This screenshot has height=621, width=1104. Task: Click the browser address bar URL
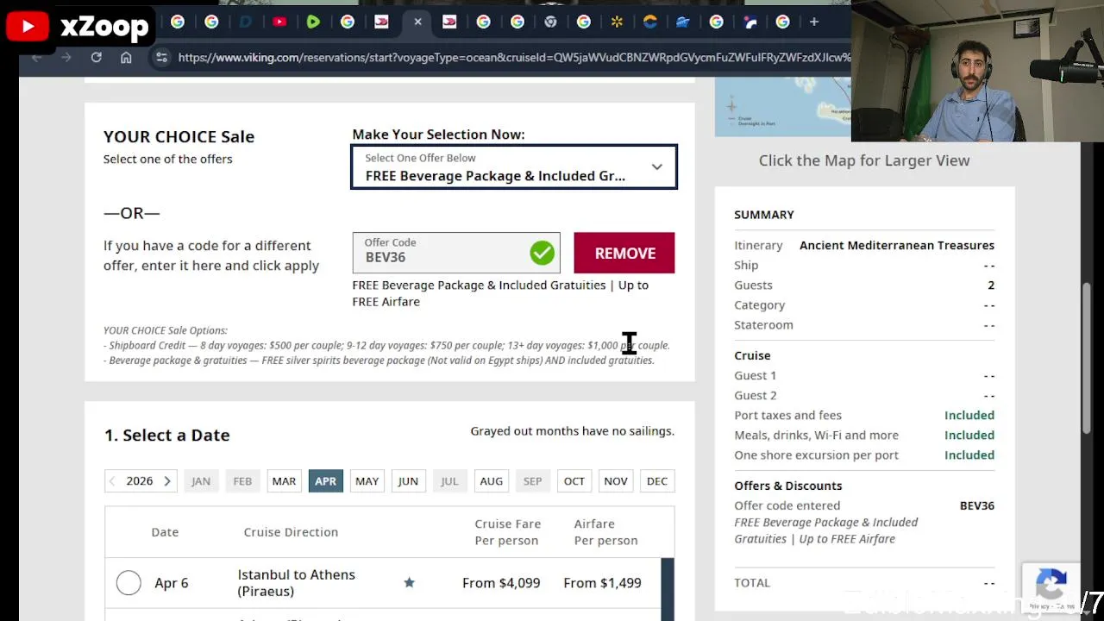(514, 58)
